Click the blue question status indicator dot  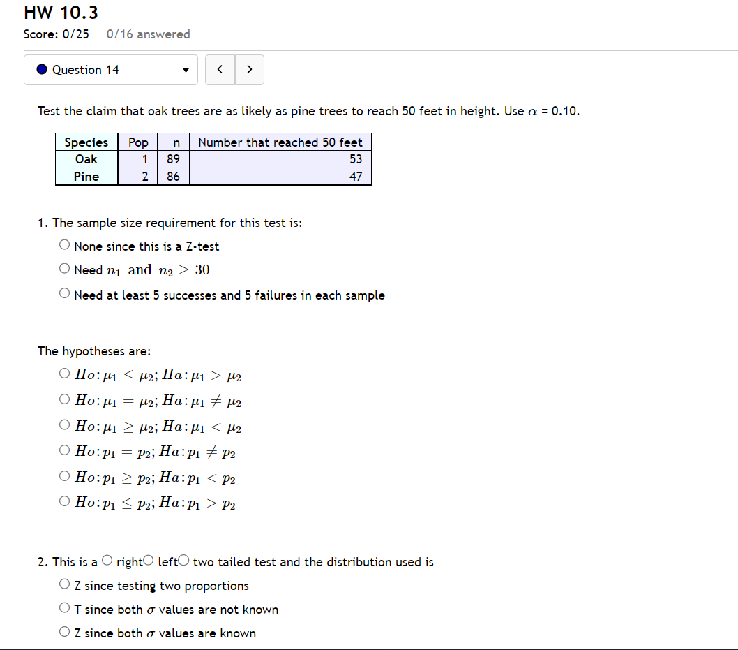[x=41, y=69]
